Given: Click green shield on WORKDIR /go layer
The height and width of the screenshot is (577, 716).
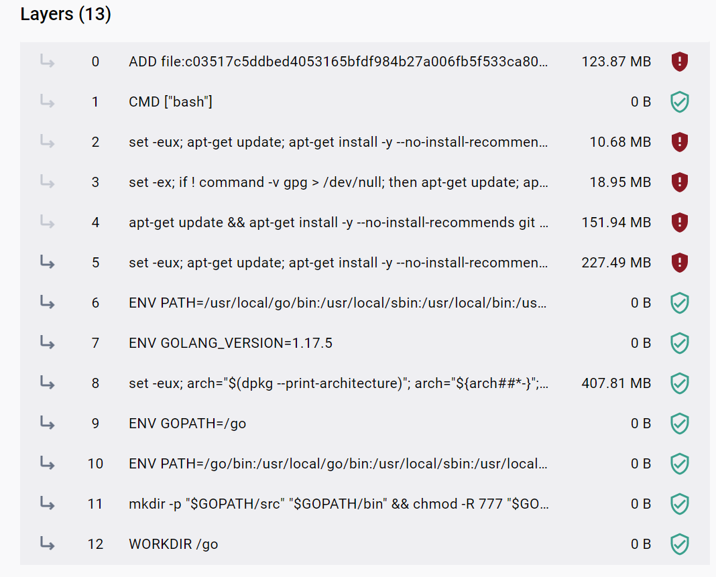Looking at the screenshot, I should click(x=680, y=543).
